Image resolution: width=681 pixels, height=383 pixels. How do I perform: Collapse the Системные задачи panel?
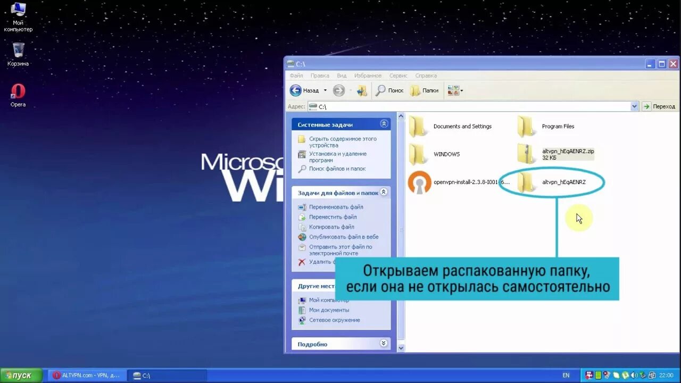coord(384,124)
